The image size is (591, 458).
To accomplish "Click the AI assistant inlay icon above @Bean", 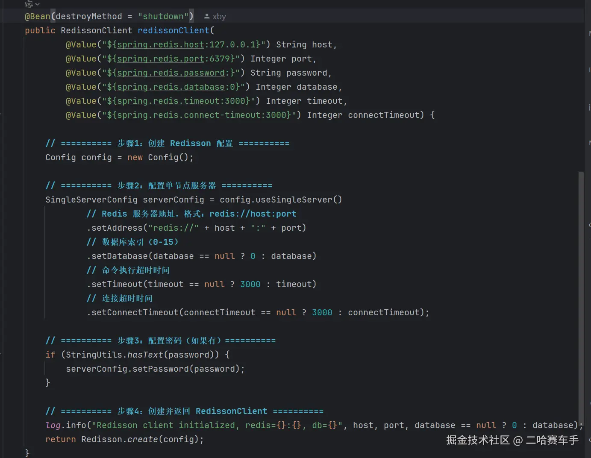I will (x=29, y=4).
